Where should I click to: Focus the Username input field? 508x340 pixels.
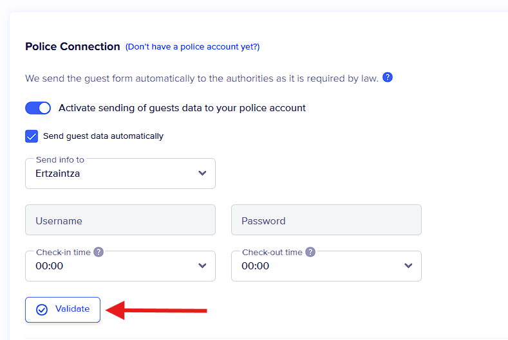coord(120,220)
